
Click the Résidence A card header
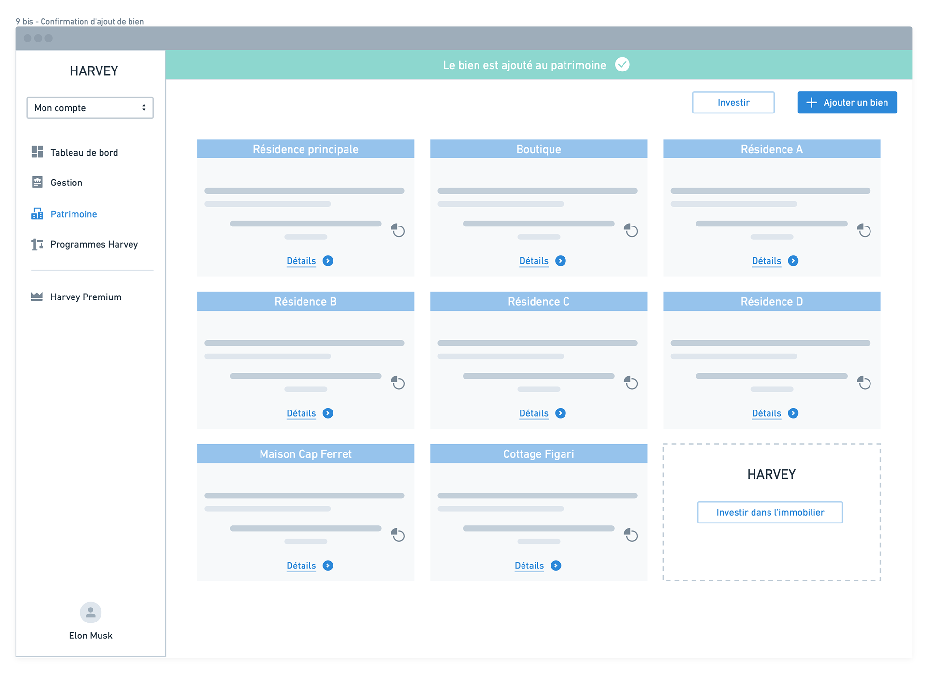pyautogui.click(x=771, y=149)
